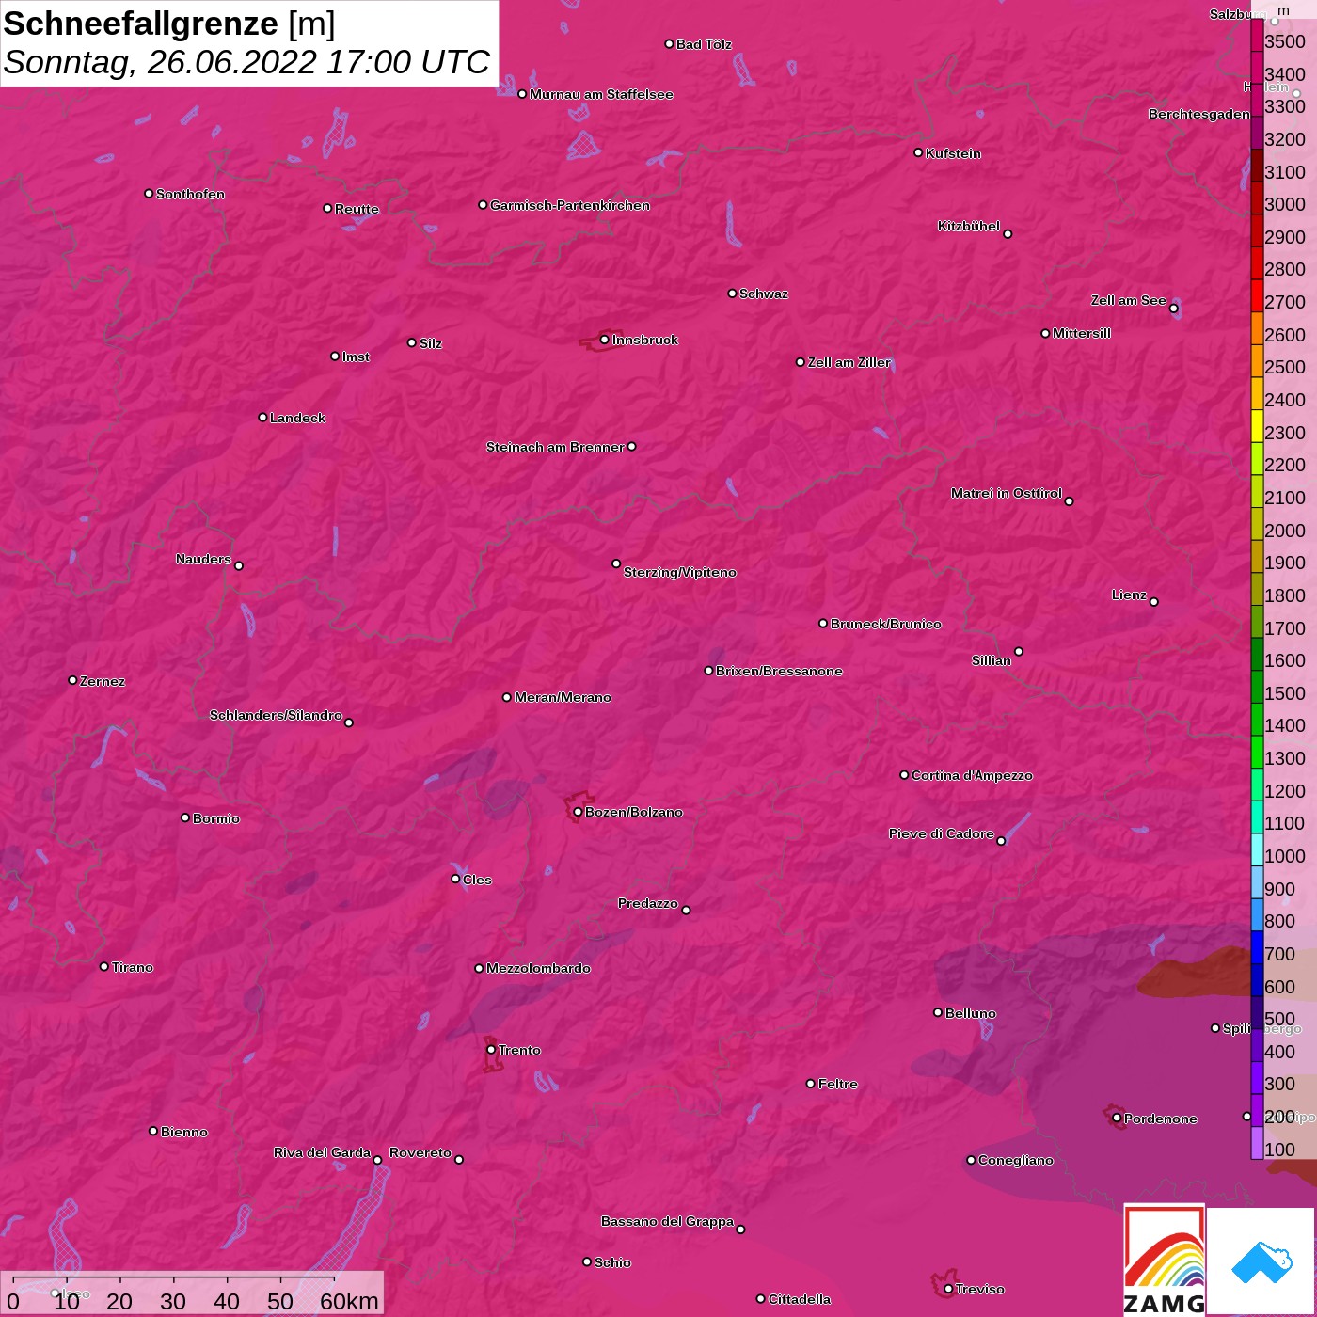Click the Kufstein city marker dot
Image resolution: width=1317 pixels, height=1317 pixels.
click(918, 152)
